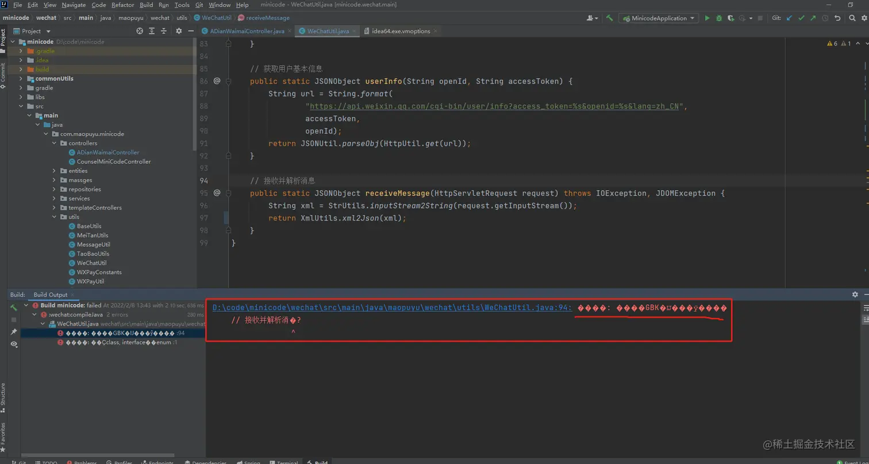Collapse the Build minicode failed node
The image size is (869, 464).
26,306
